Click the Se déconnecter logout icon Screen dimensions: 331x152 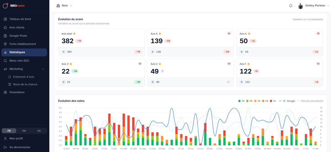5,147
